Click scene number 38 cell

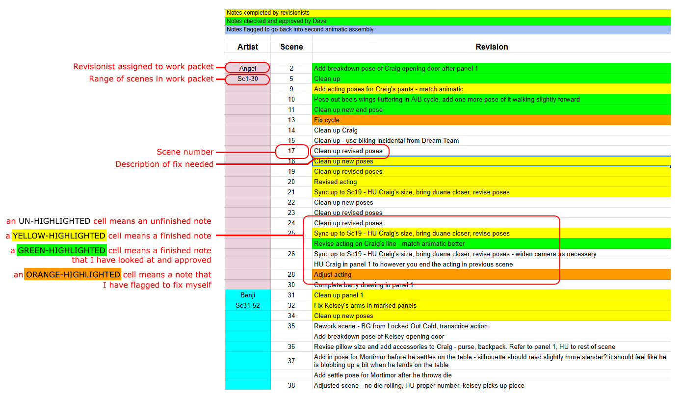tap(291, 385)
